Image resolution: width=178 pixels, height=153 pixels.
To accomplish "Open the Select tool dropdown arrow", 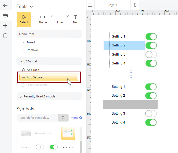I will pos(33,16).
